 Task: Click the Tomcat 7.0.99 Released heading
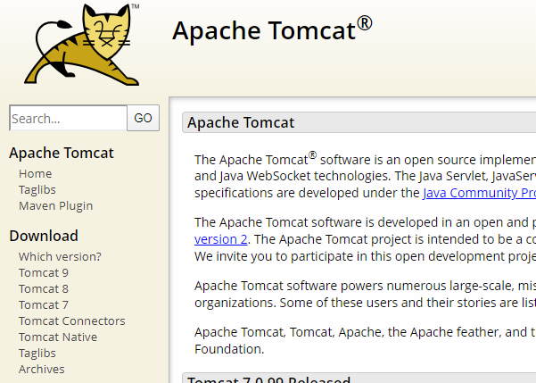pyautogui.click(x=269, y=379)
